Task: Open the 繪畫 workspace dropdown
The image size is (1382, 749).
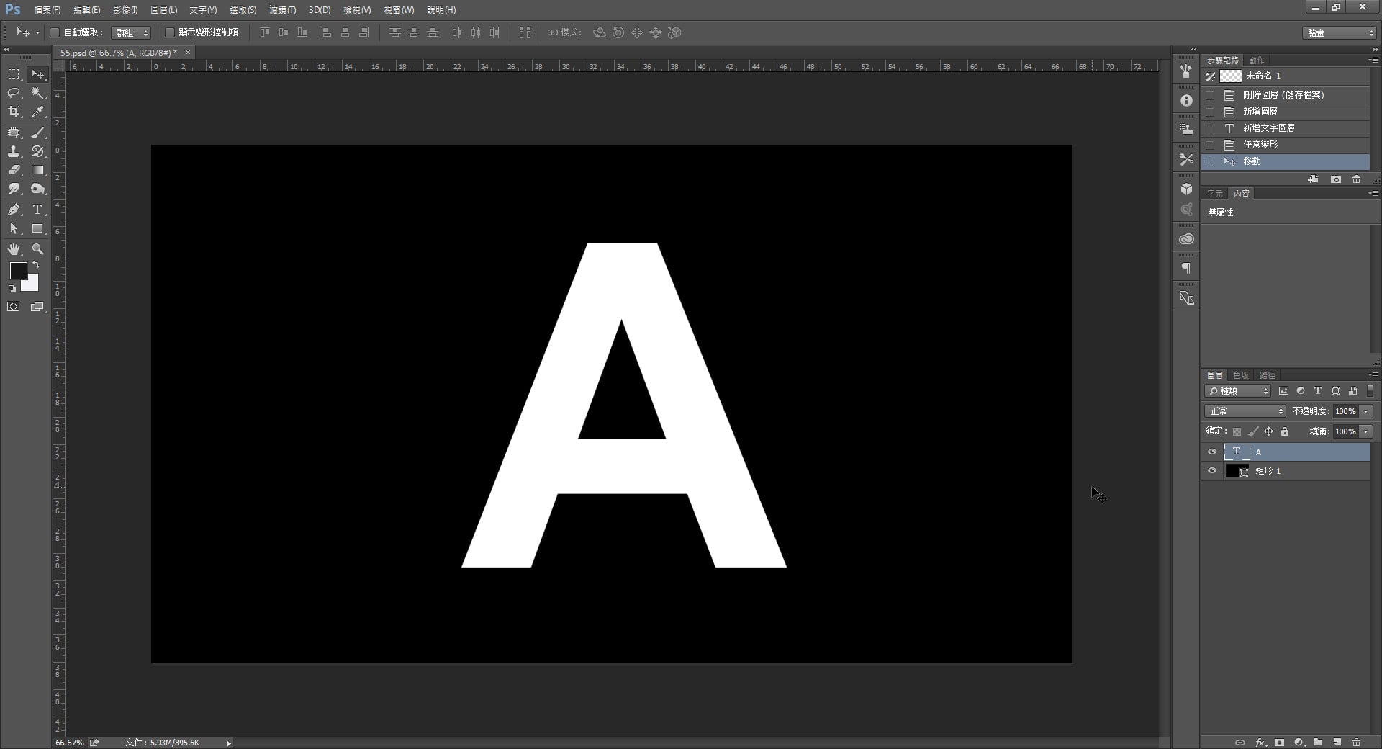Action: (1339, 32)
